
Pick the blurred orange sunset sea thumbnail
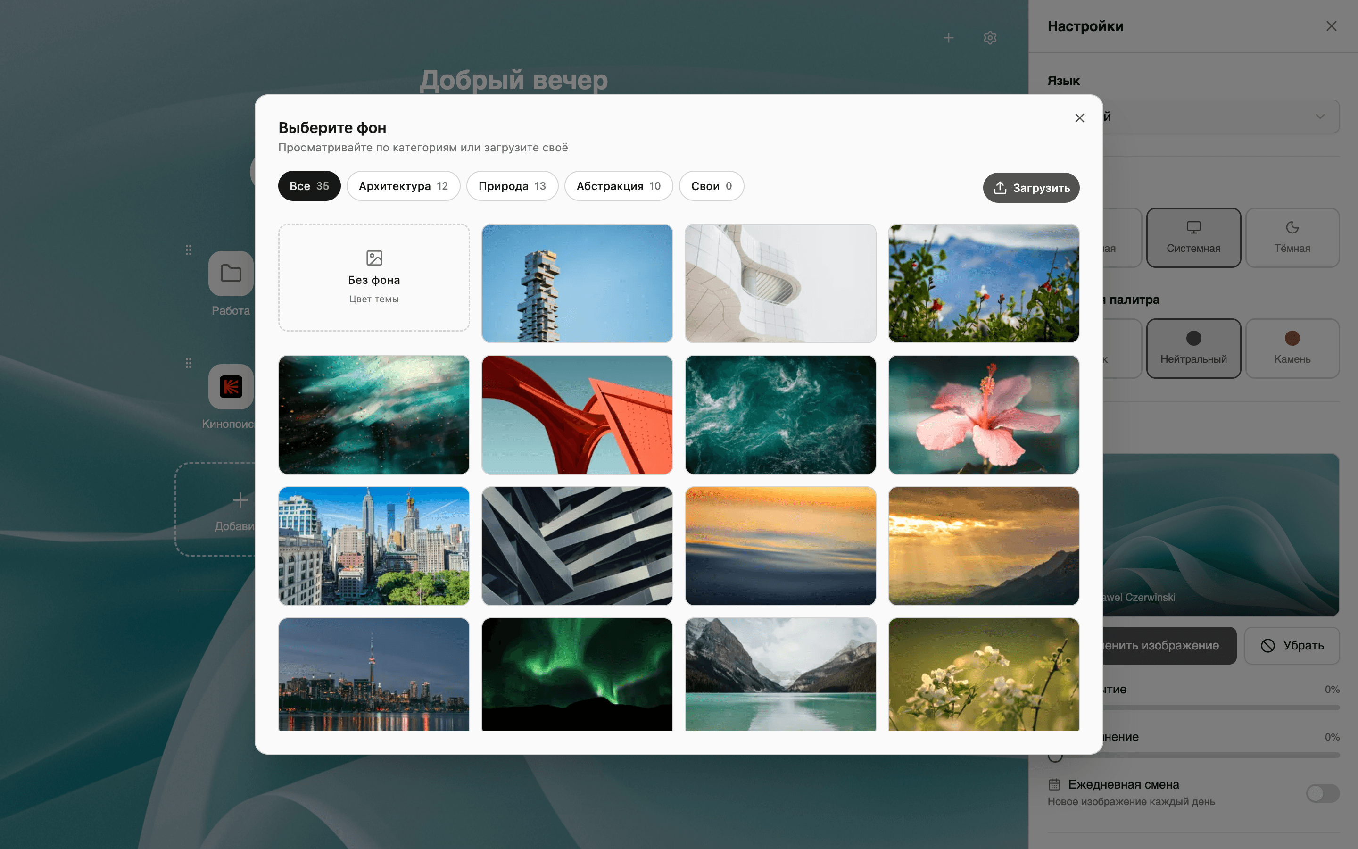[x=780, y=546]
